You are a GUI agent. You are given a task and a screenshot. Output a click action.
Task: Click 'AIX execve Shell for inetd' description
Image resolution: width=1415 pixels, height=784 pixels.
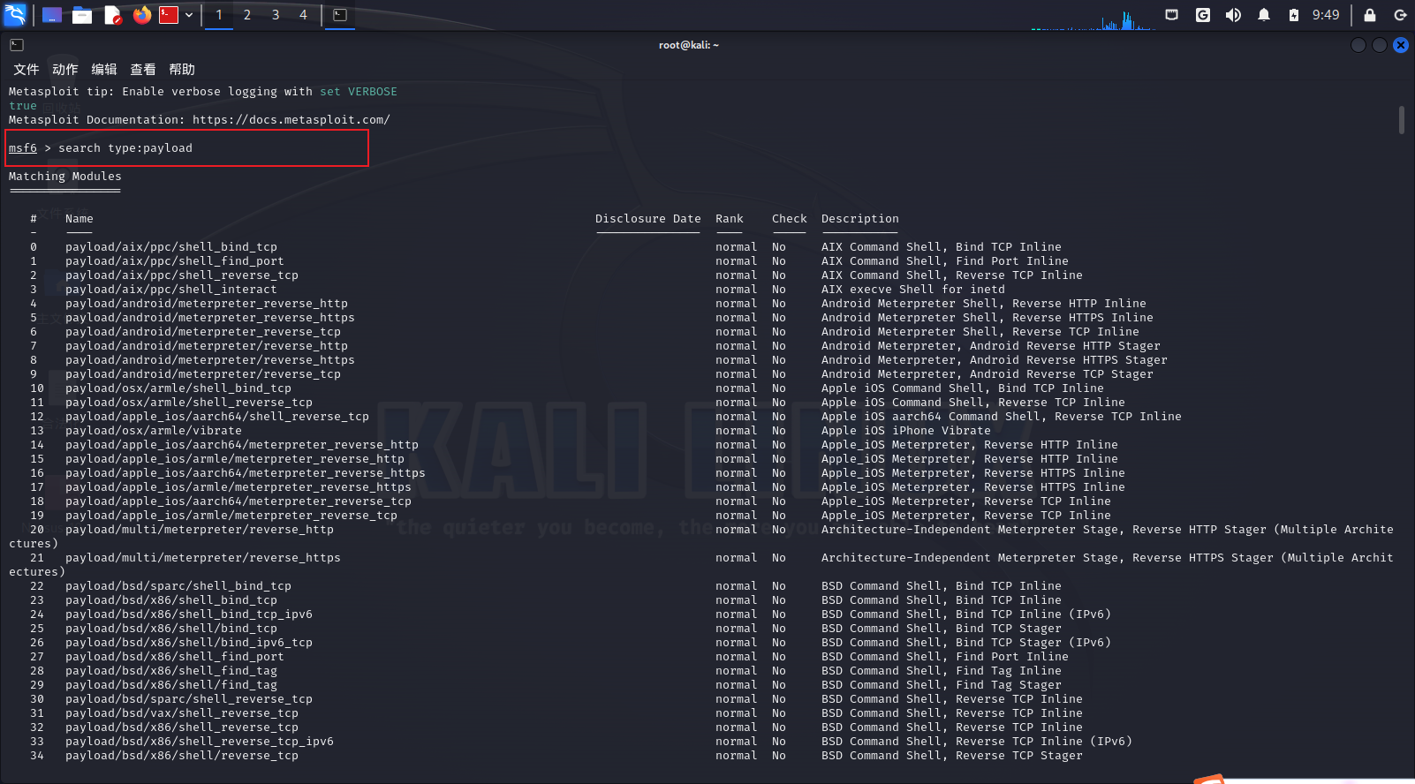[x=913, y=290]
